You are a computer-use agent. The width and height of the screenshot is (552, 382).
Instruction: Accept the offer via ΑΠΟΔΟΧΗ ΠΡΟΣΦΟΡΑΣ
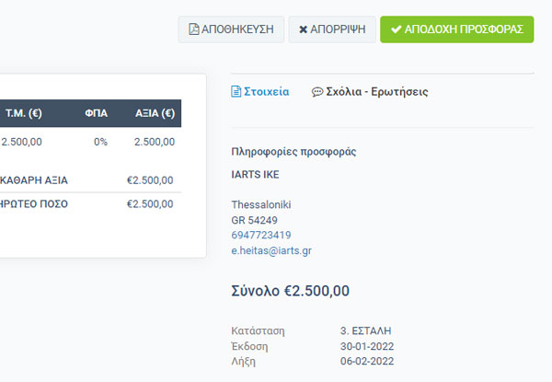tap(456, 29)
